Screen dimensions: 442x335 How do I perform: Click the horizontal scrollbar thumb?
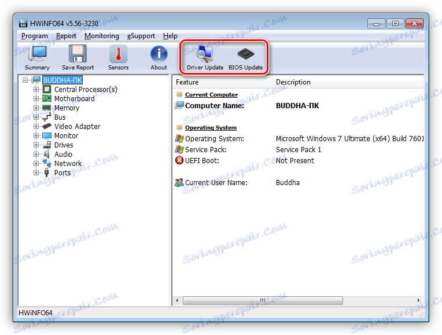tap(263, 300)
